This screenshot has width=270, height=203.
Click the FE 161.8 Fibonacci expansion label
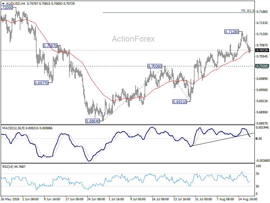[248, 11]
